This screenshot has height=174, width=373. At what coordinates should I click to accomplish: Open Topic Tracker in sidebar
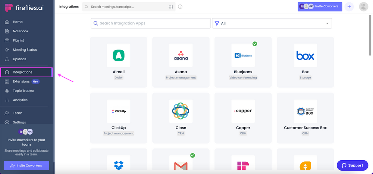(x=23, y=91)
